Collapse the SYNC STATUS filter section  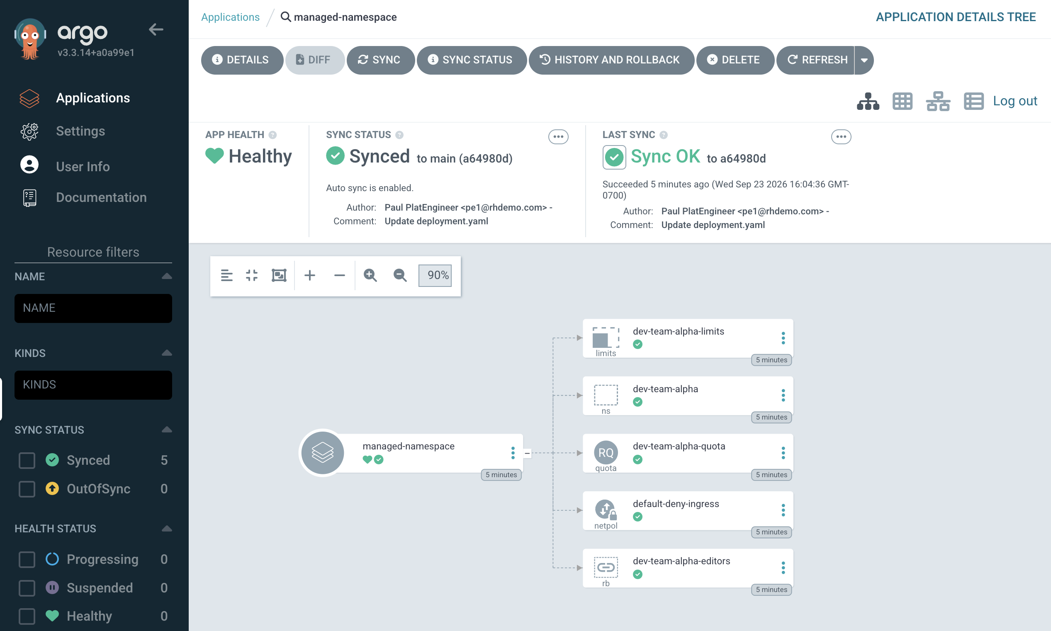point(167,430)
